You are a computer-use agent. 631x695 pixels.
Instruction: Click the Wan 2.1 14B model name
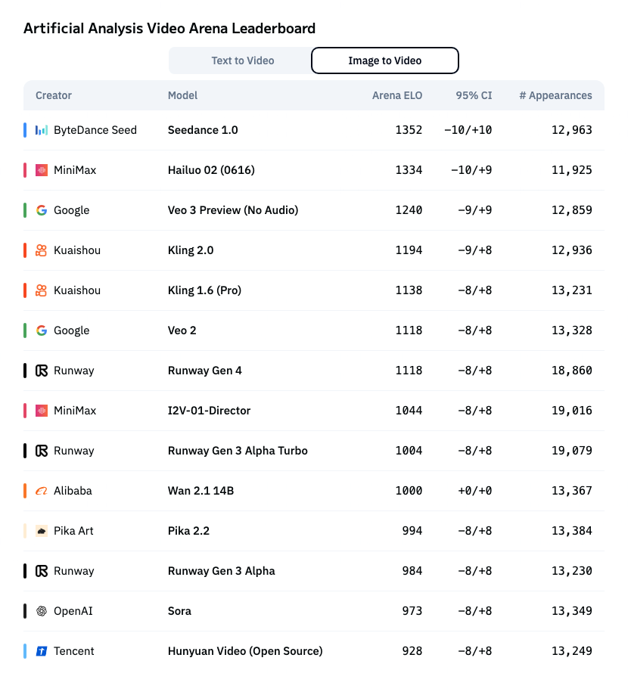pyautogui.click(x=200, y=491)
